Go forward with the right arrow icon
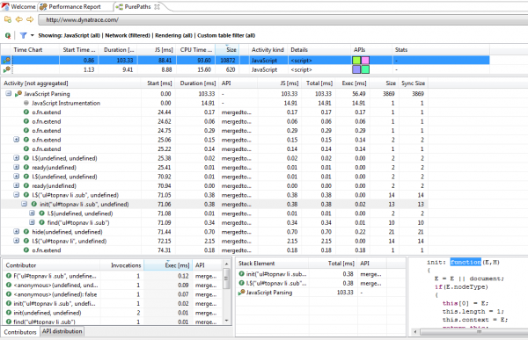This screenshot has width=528, height=340. pyautogui.click(x=30, y=19)
